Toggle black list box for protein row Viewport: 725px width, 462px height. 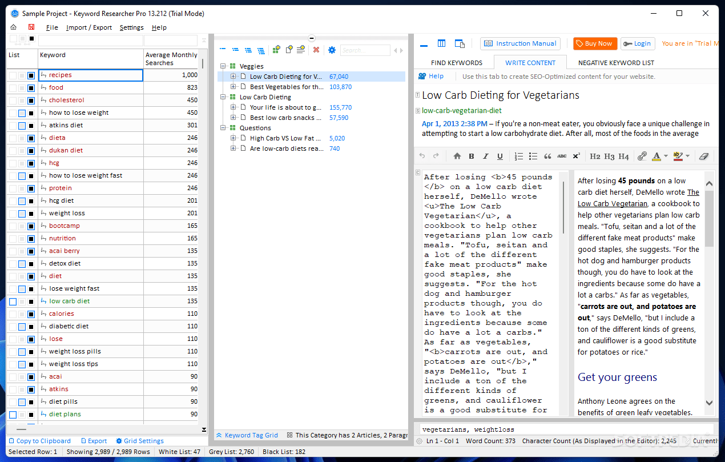tap(31, 188)
